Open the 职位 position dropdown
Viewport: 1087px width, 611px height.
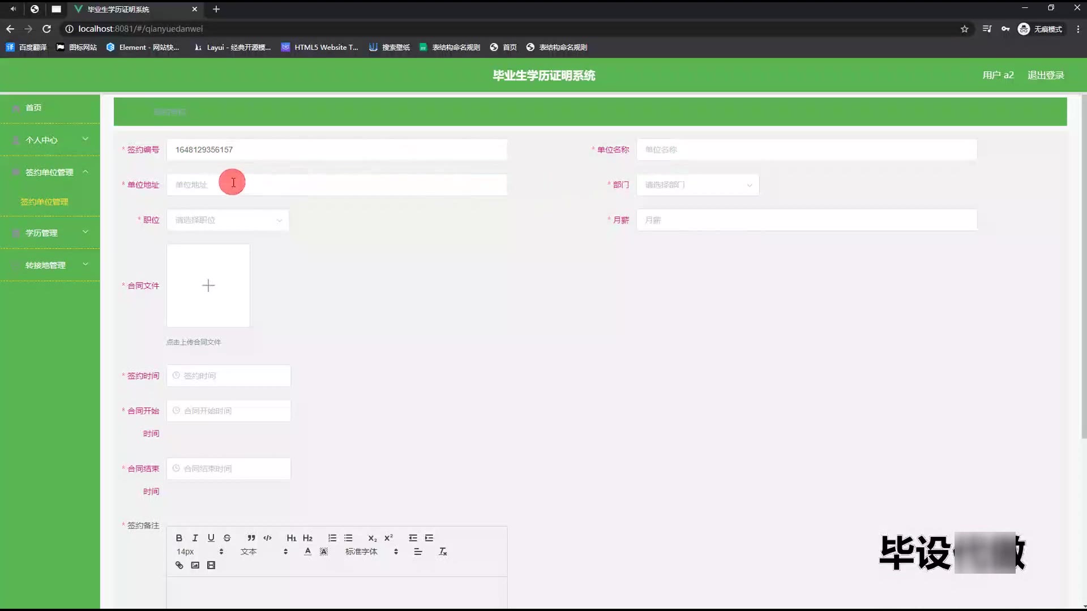pyautogui.click(x=228, y=220)
